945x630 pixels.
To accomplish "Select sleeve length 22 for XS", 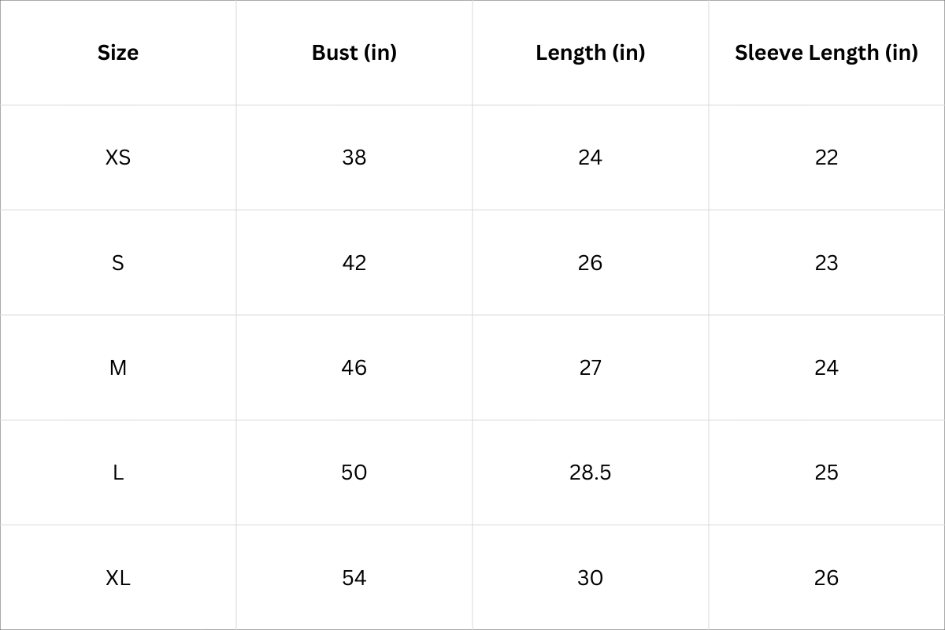I will tap(826, 157).
